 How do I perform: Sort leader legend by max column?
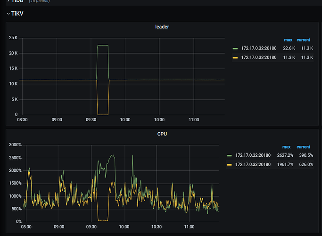[x=288, y=40]
